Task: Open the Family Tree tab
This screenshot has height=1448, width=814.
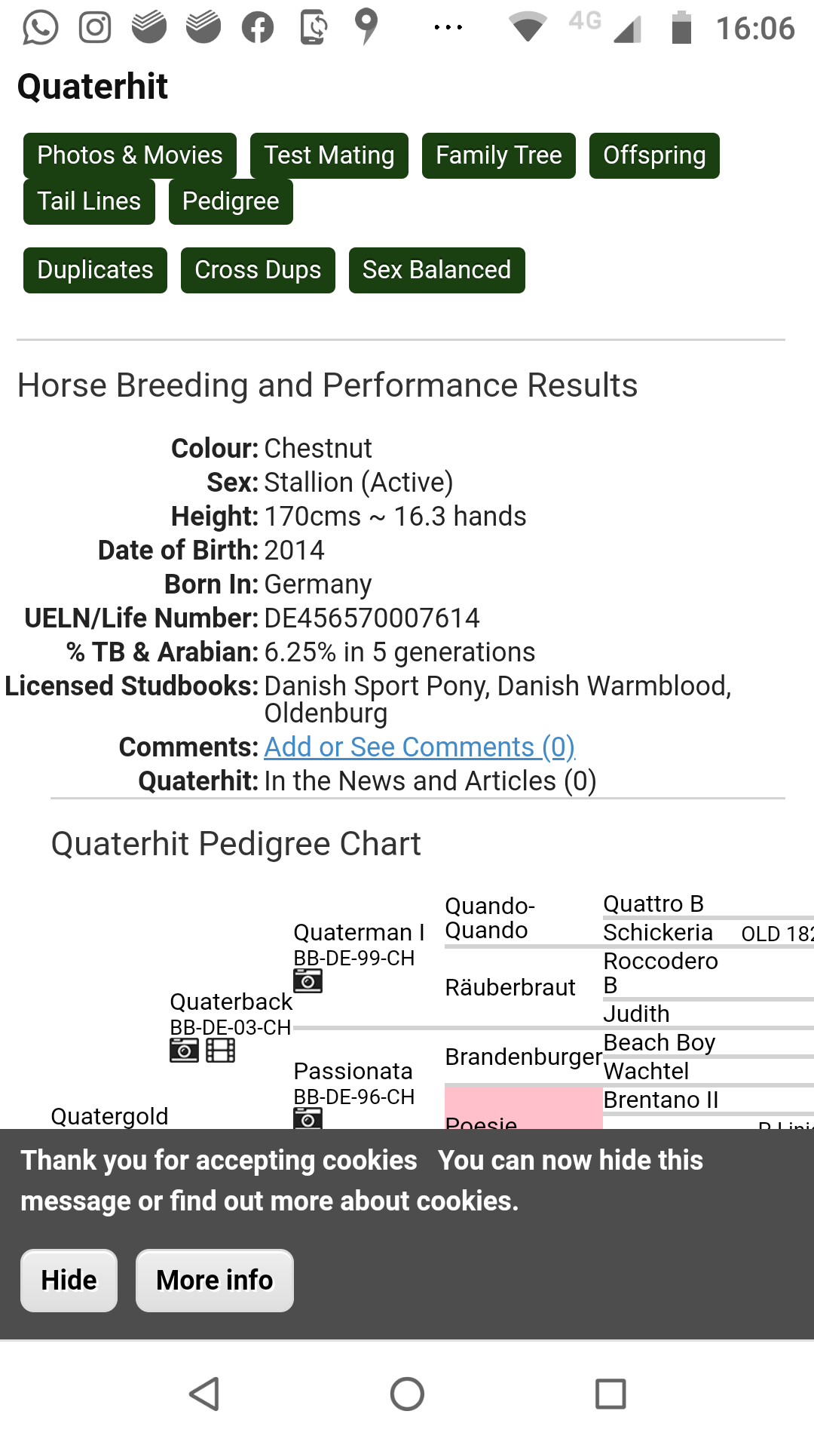Action: point(499,155)
